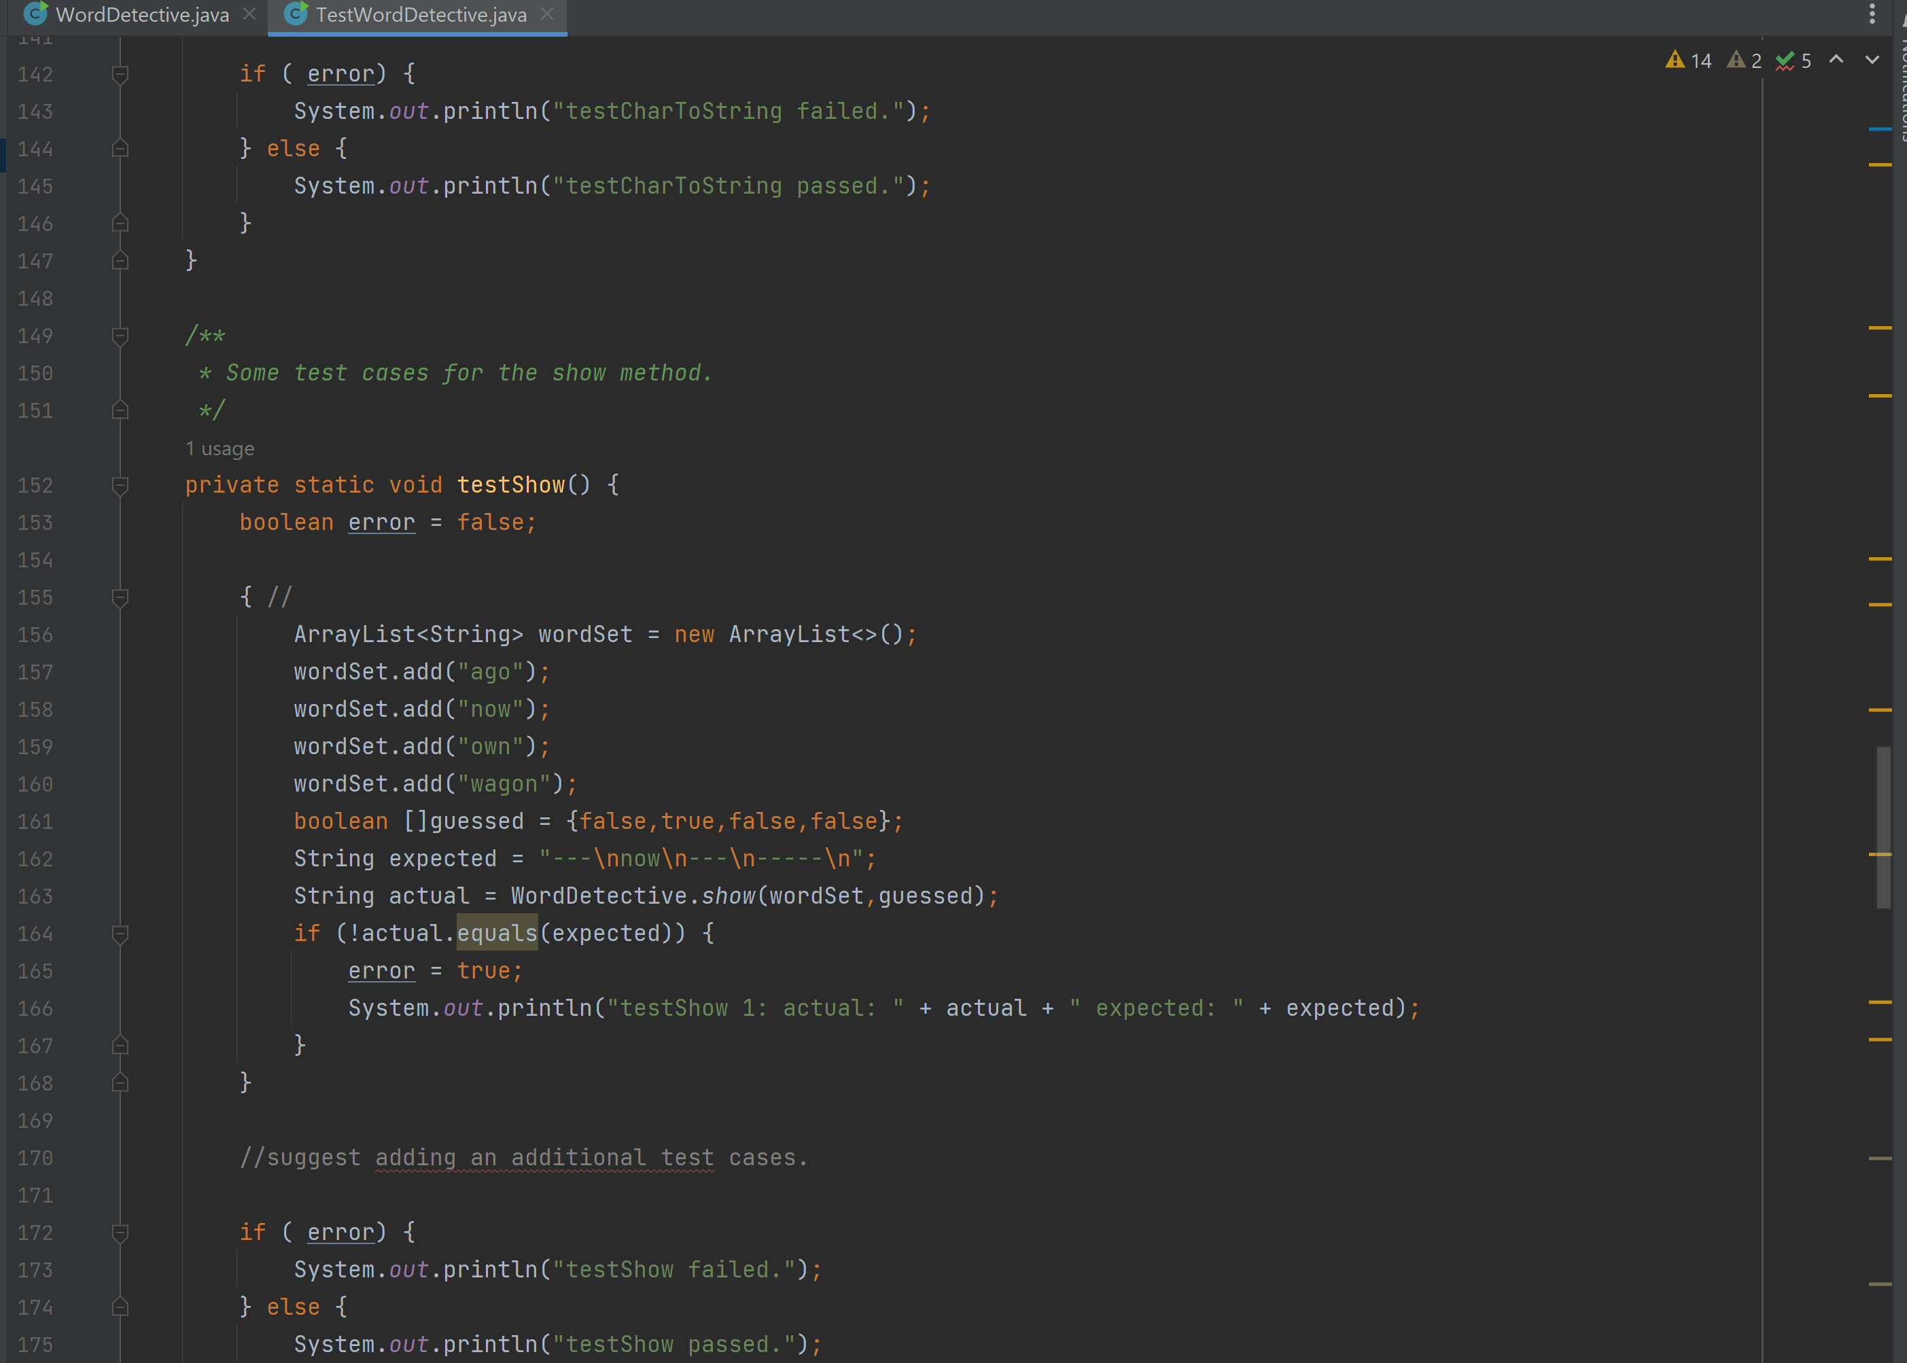
Task: Collapse the if block fold at line 164
Action: [120, 934]
